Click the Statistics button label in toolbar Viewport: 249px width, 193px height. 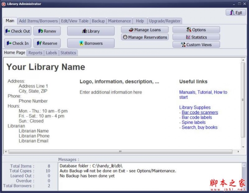tap(199, 37)
